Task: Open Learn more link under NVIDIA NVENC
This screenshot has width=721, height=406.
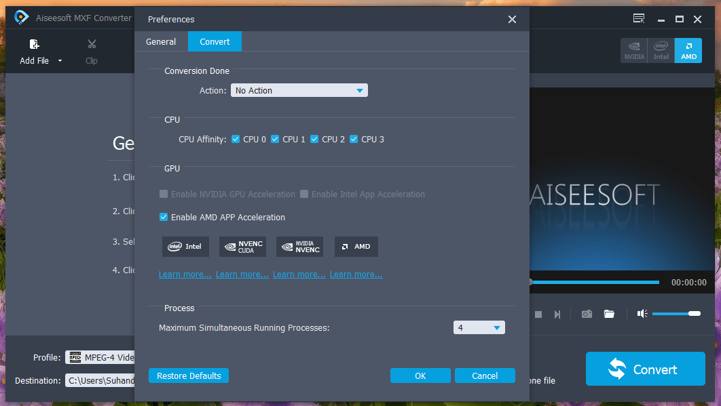Action: pyautogui.click(x=299, y=275)
